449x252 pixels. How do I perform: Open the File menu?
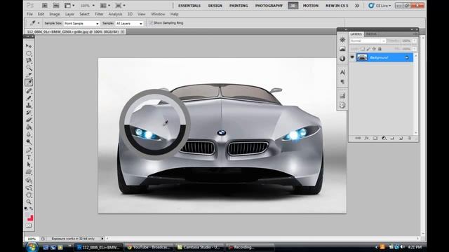(x=29, y=14)
